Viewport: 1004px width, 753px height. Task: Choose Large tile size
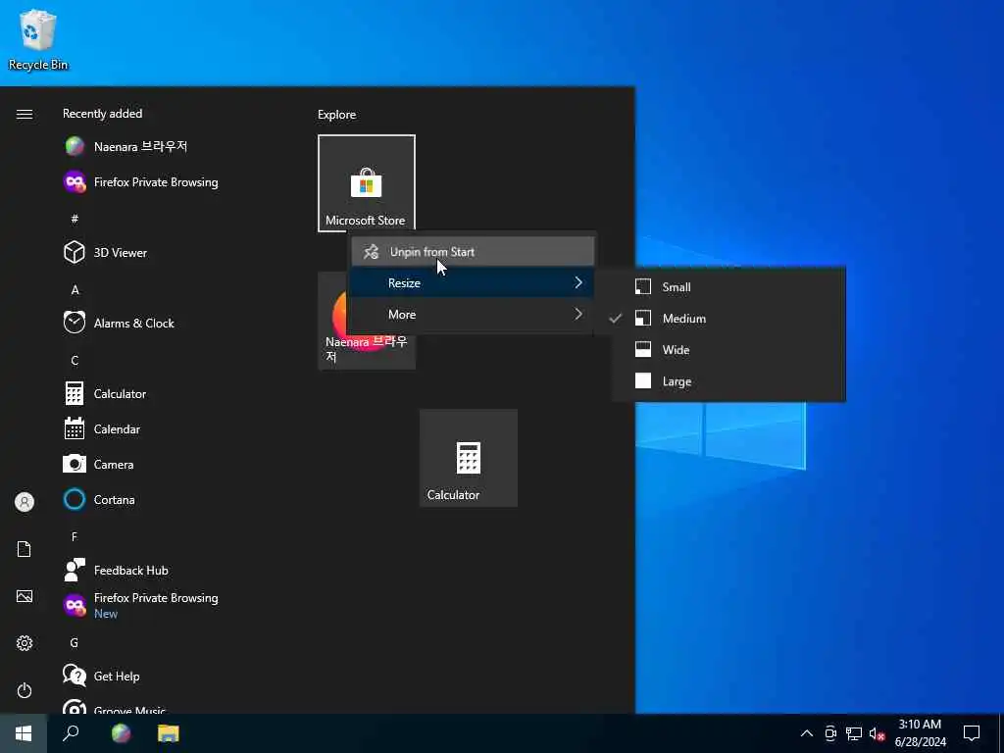[728, 381]
